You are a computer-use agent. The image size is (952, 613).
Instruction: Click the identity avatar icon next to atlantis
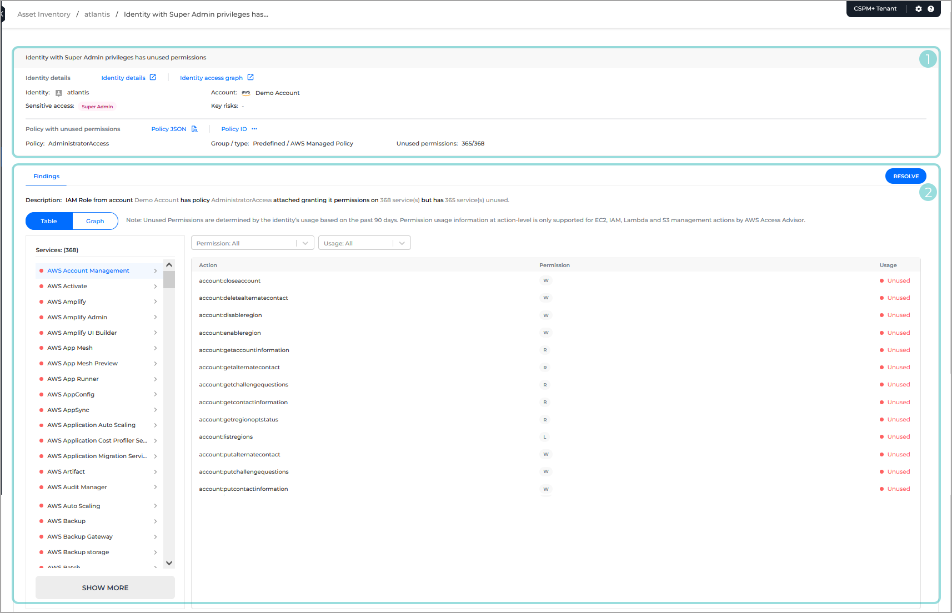(58, 92)
